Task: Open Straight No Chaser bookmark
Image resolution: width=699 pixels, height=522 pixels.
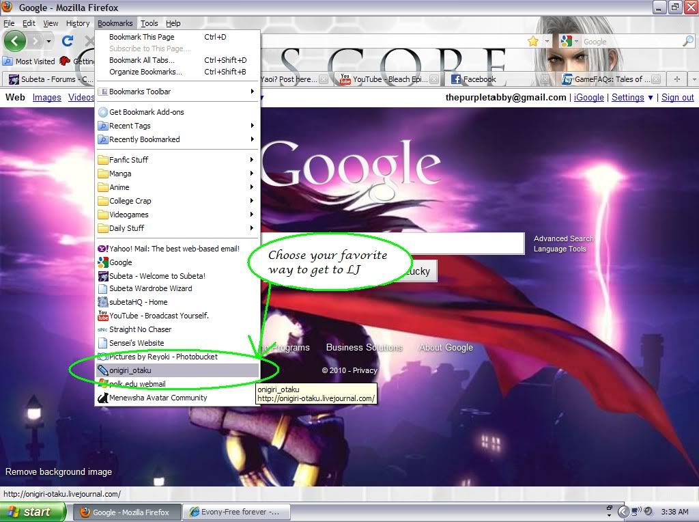Action: coord(177,329)
